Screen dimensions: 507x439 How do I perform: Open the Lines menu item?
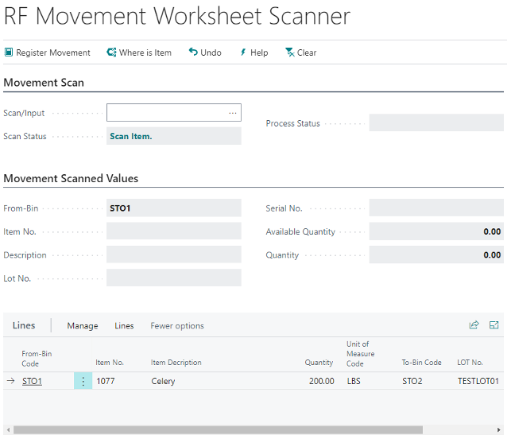[x=124, y=325]
